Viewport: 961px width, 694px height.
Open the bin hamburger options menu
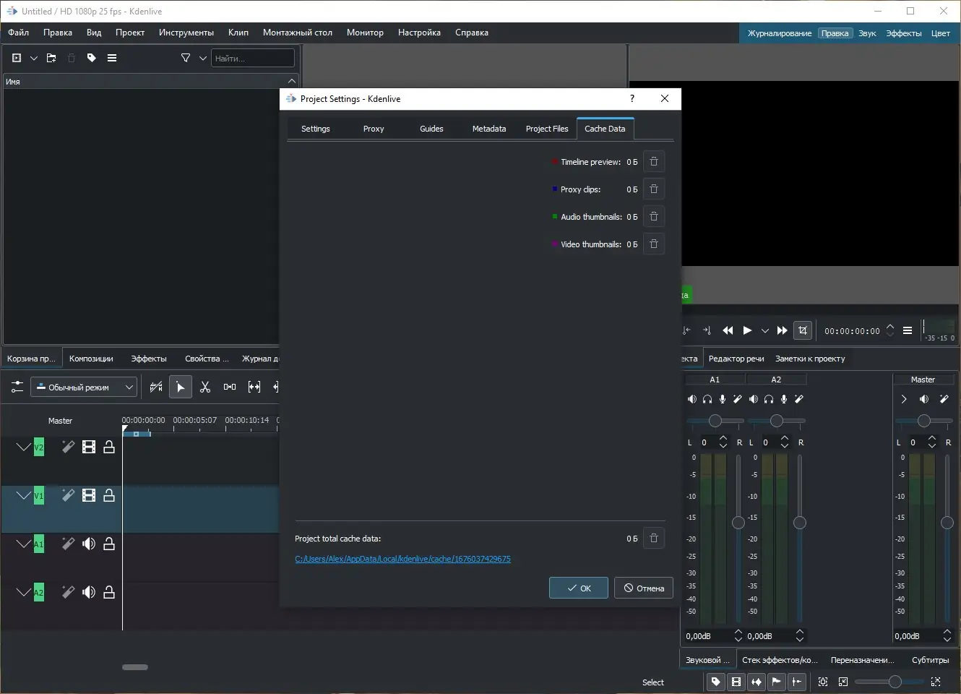(x=112, y=58)
